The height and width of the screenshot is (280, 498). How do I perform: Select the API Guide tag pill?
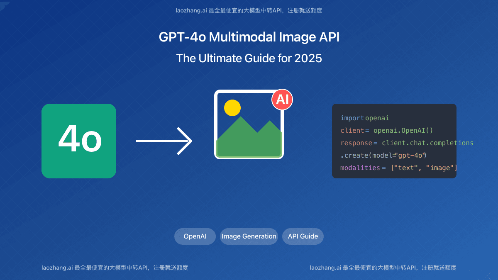(303, 236)
